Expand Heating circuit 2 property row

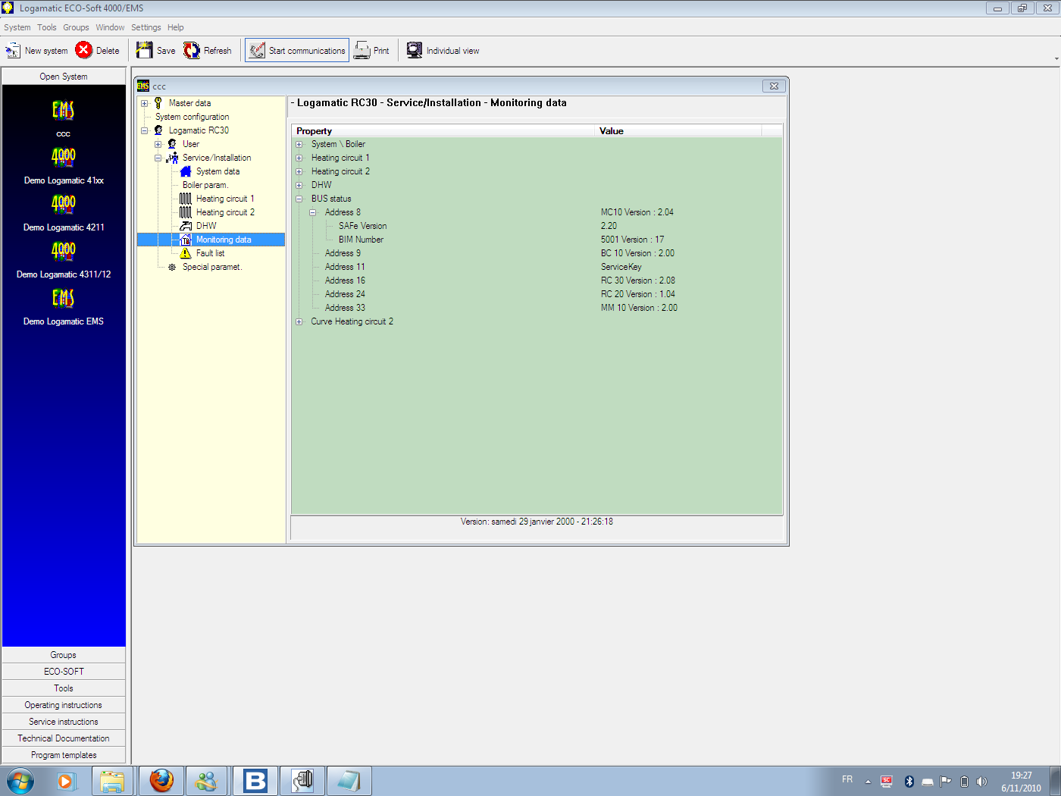(299, 171)
